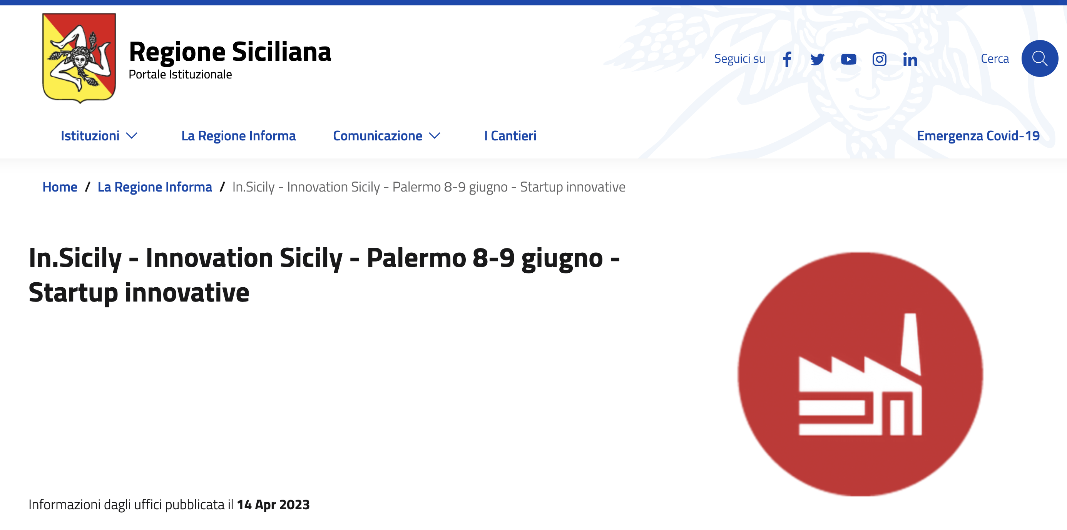The height and width of the screenshot is (530, 1067).
Task: Expand the Istituzioni dropdown menu
Action: (x=90, y=135)
